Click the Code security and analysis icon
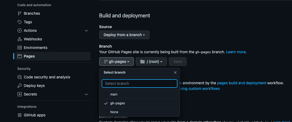 [x=19, y=77]
